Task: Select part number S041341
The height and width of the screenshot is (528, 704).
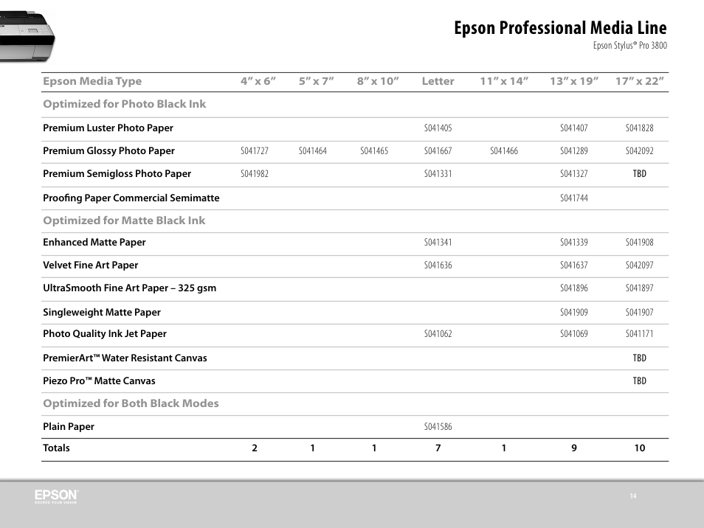Action: 438,242
